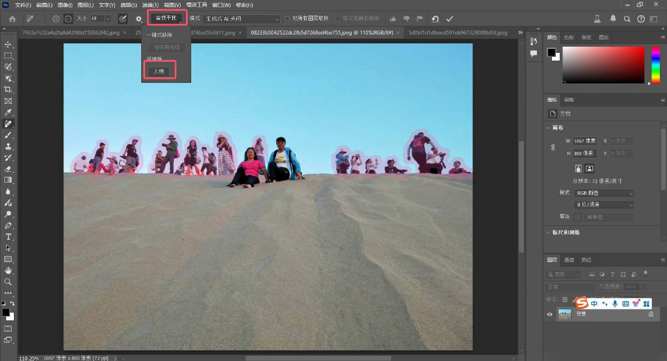
Task: Select the Blur tool
Action: [8, 192]
